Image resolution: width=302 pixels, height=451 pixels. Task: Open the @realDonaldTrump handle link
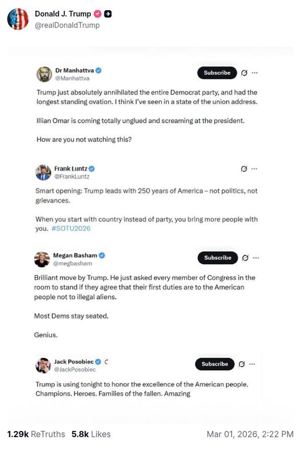coord(67,25)
